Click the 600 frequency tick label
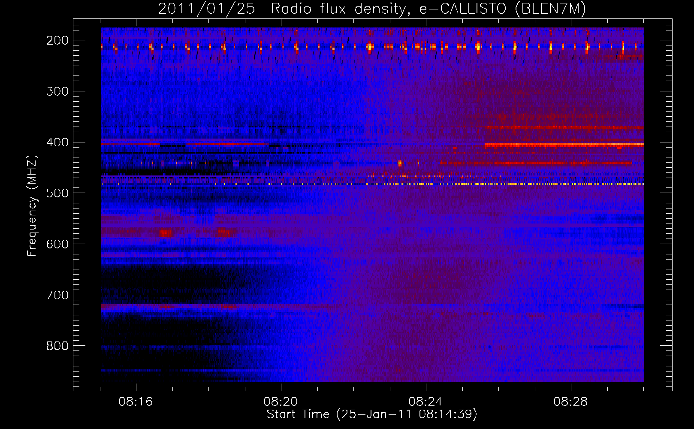Viewport: 694px width, 429px height. point(57,244)
